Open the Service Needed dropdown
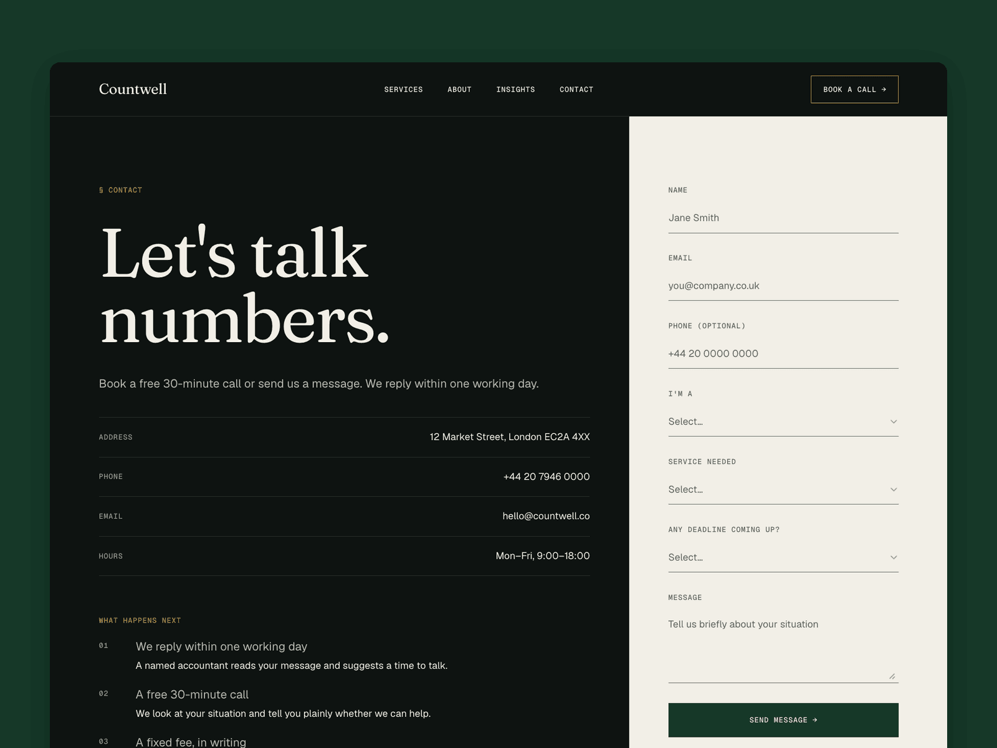The height and width of the screenshot is (748, 997). 783,490
